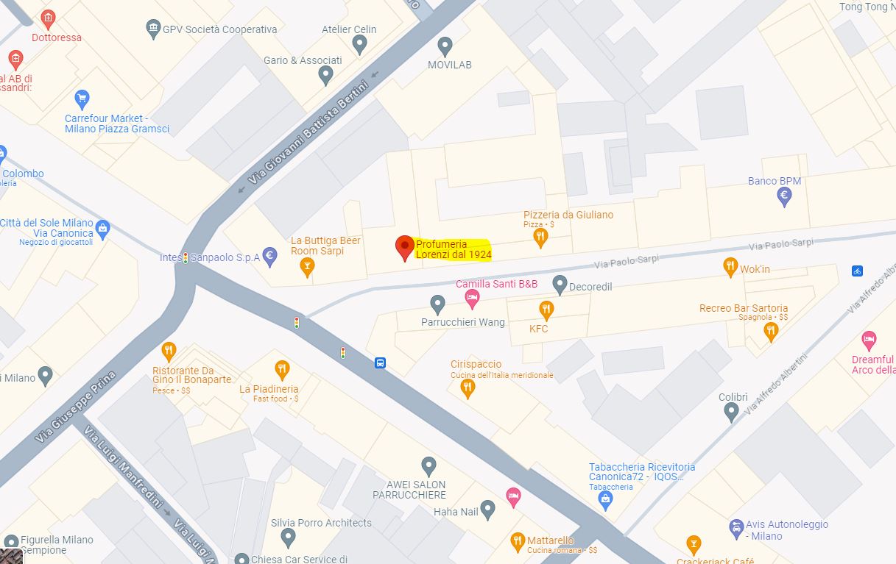Open the bus stop icon on the main road
The height and width of the screenshot is (564, 896).
coord(380,363)
